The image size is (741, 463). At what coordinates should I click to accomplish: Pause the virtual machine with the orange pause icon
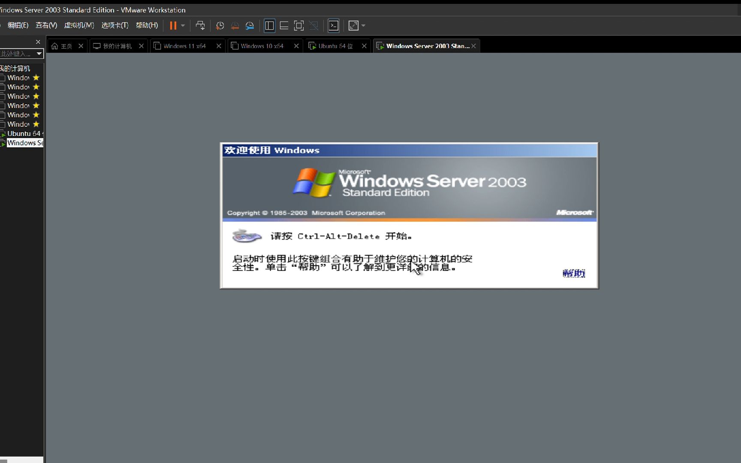pos(173,26)
